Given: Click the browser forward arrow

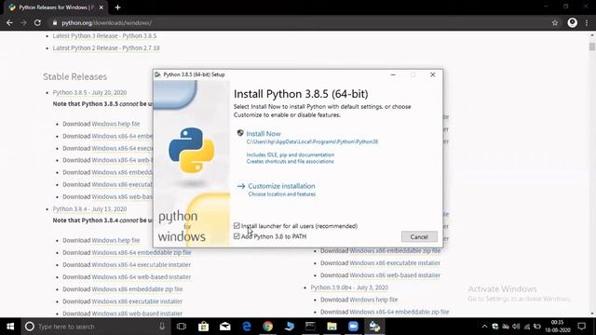Looking at the screenshot, I should click(x=23, y=22).
